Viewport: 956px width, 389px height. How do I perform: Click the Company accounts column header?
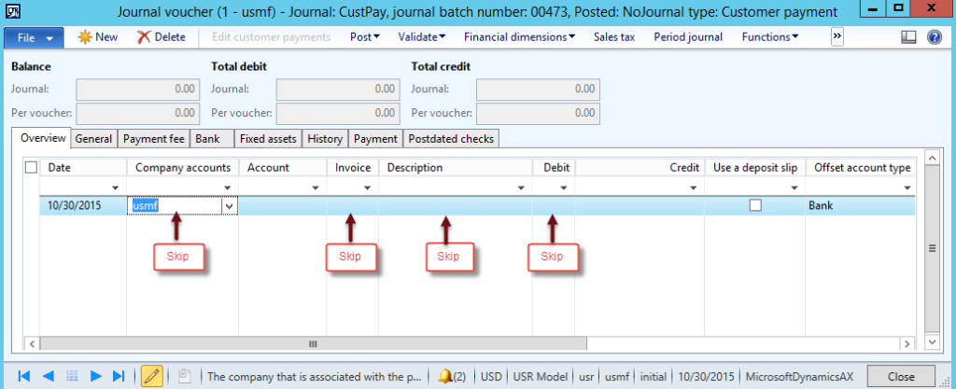pos(182,167)
